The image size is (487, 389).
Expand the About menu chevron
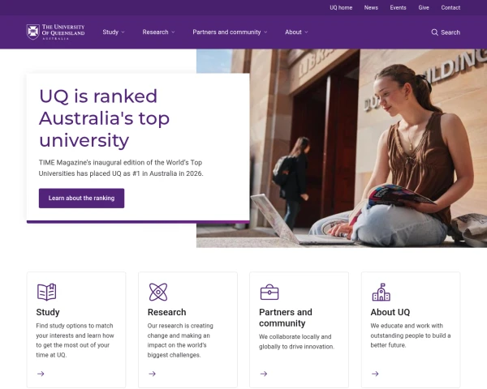[306, 32]
